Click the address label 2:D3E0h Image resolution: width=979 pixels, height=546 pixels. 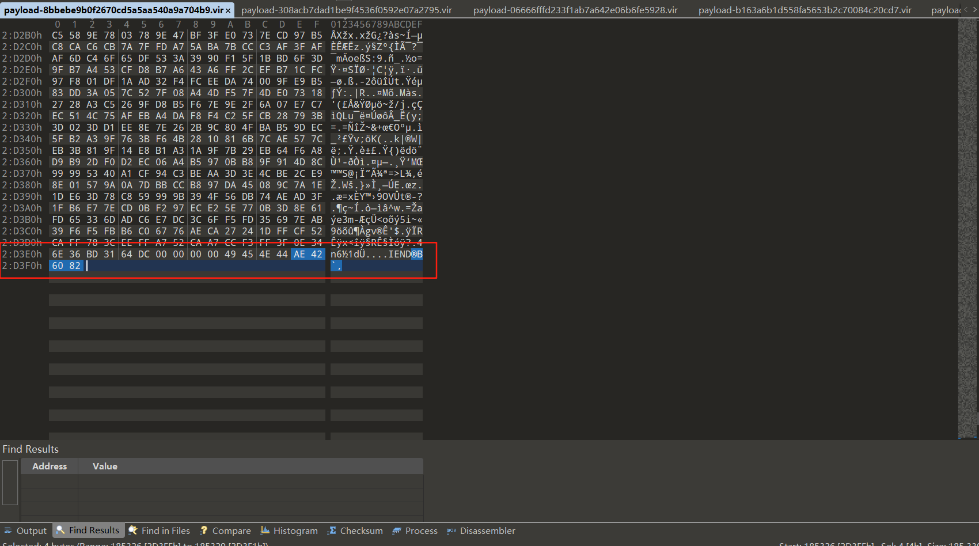(22, 254)
